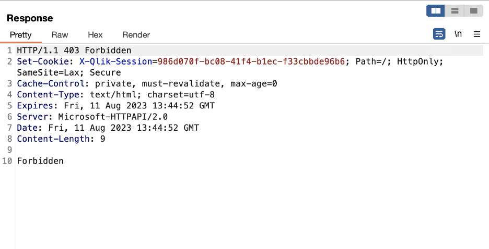Click the HTTP/1.1 403 Forbidden status line
Screen dimensions: 489x249
[74, 51]
